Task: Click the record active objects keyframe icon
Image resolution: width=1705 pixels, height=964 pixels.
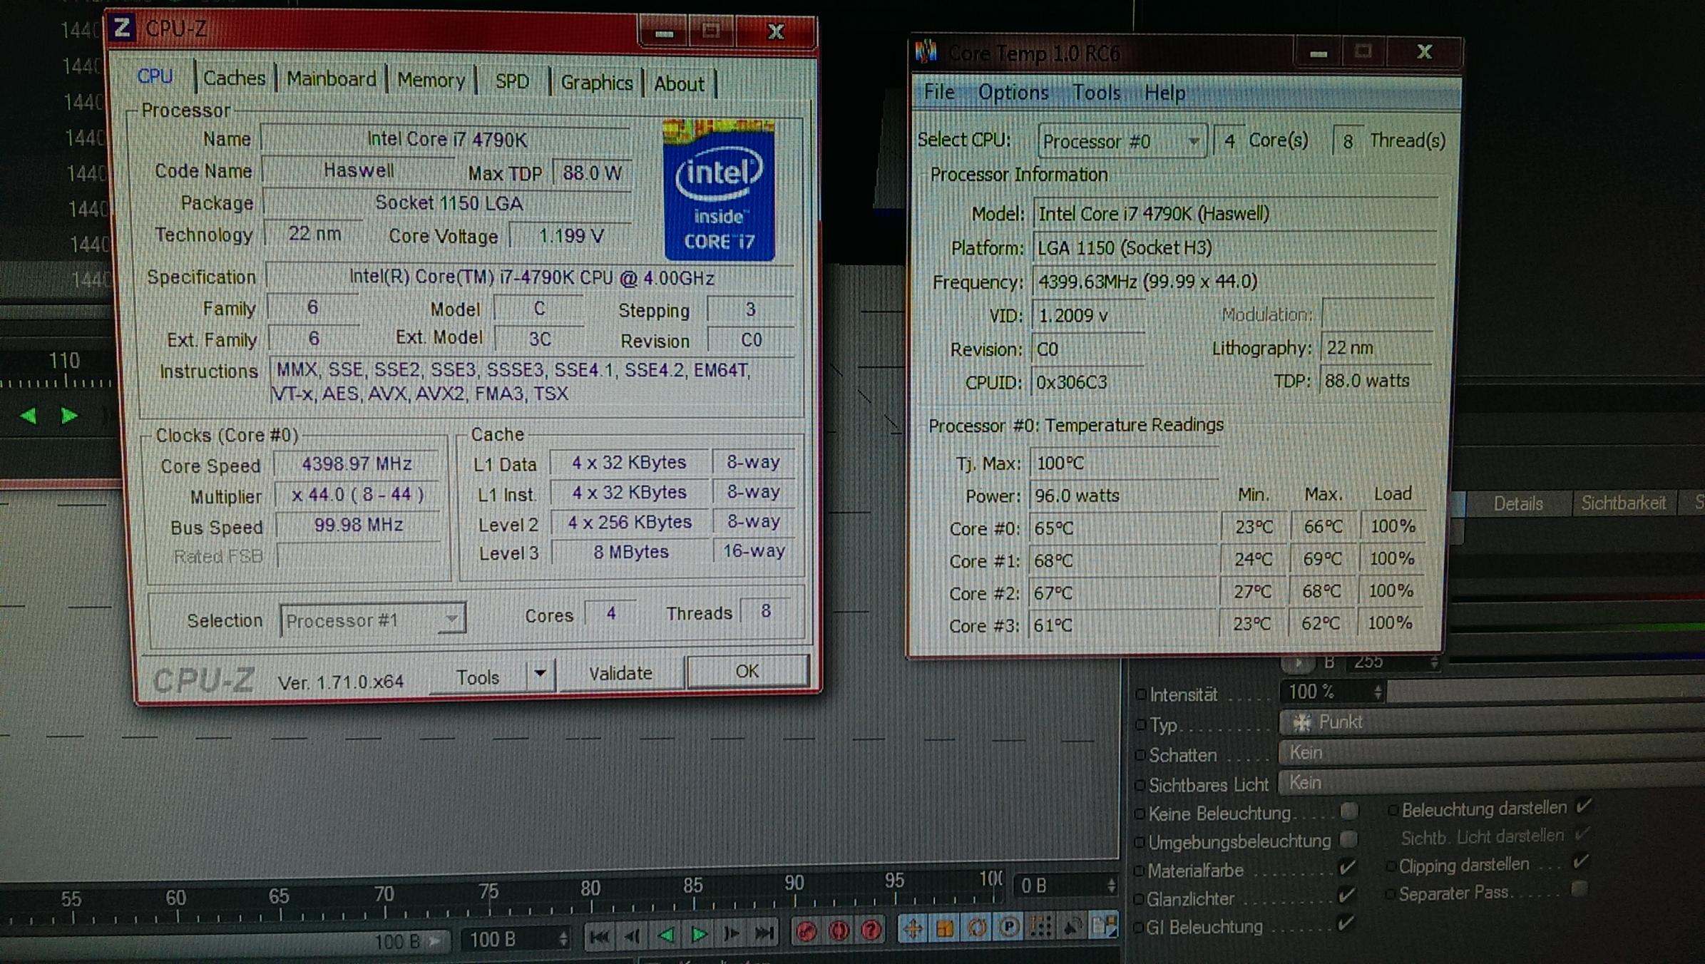Action: coord(806,930)
